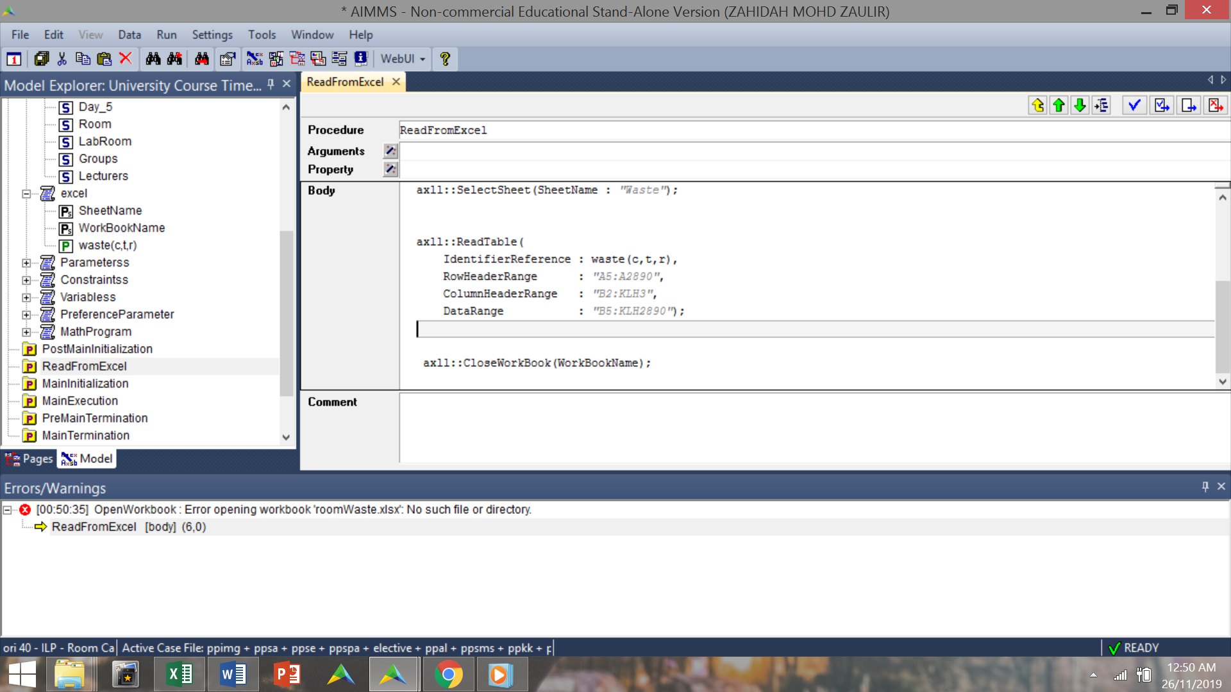This screenshot has width=1231, height=692.
Task: Expand the Constraintss section
Action: (x=26, y=280)
